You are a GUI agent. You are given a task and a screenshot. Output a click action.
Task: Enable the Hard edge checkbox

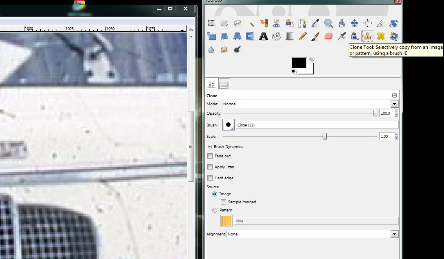pos(210,178)
